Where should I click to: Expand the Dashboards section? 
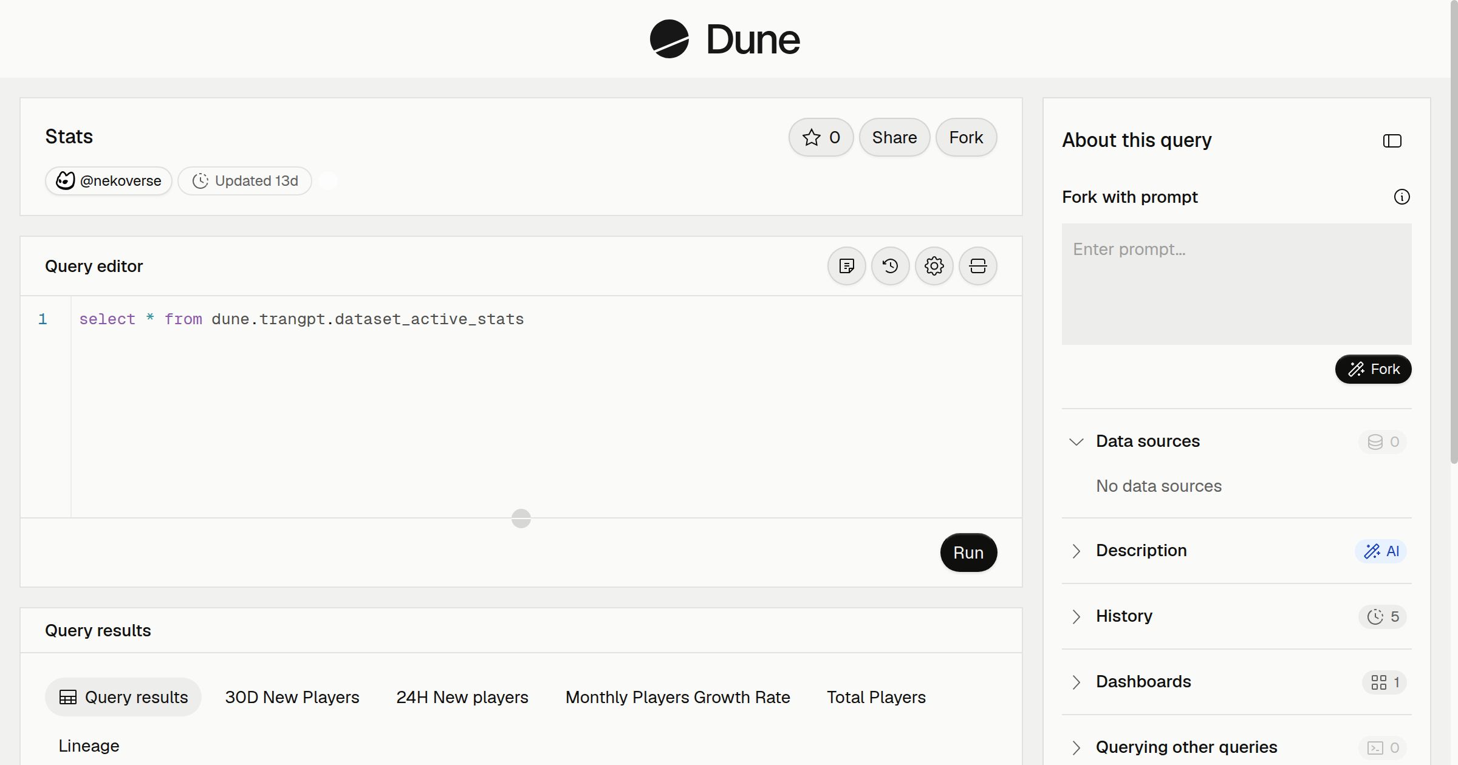coord(1076,682)
